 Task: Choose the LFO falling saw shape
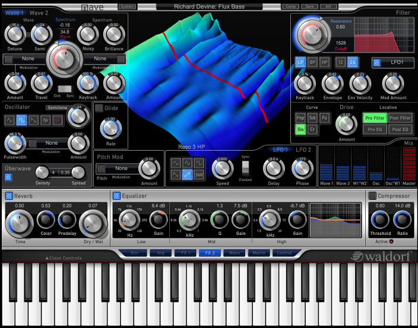tap(176, 174)
